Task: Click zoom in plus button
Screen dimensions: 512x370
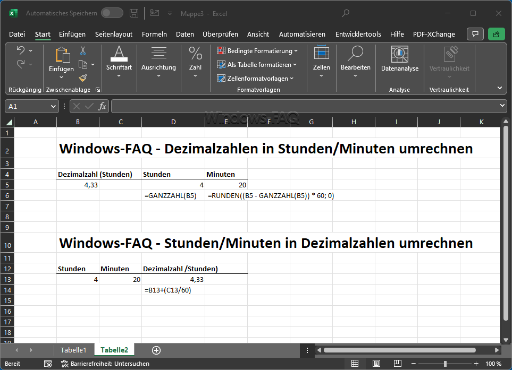Action: pyautogui.click(x=476, y=364)
